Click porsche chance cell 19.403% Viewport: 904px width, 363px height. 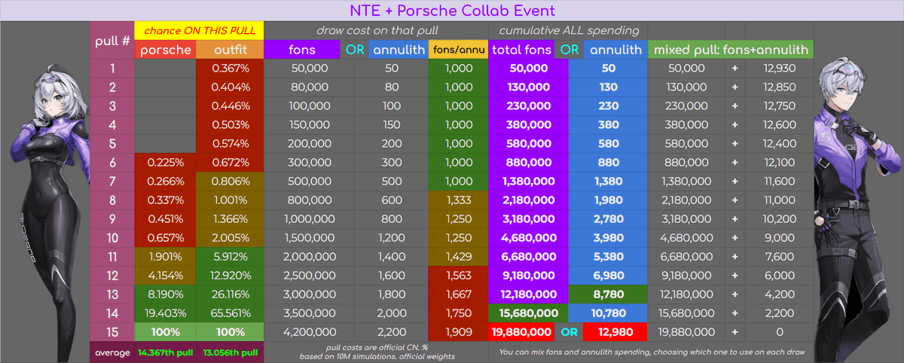tap(165, 313)
